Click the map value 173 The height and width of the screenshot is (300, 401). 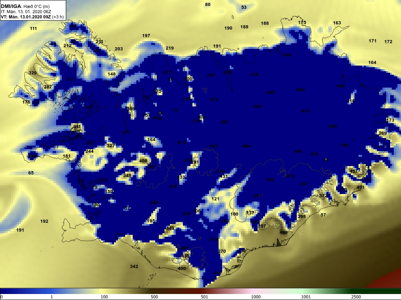point(390,120)
